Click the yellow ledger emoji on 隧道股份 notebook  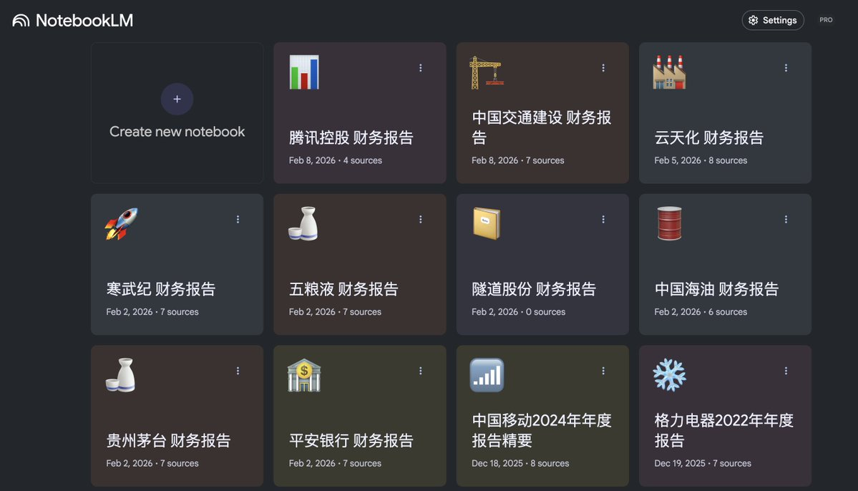[487, 223]
